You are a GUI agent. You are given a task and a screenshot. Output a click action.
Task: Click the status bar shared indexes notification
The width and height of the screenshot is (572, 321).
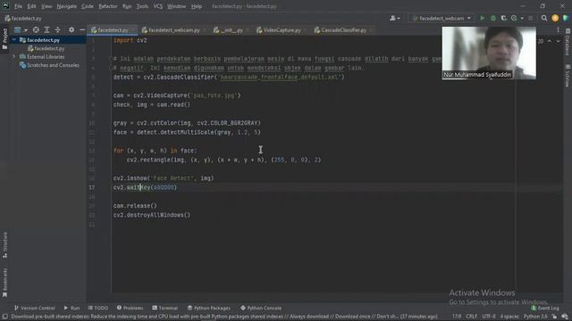224,317
